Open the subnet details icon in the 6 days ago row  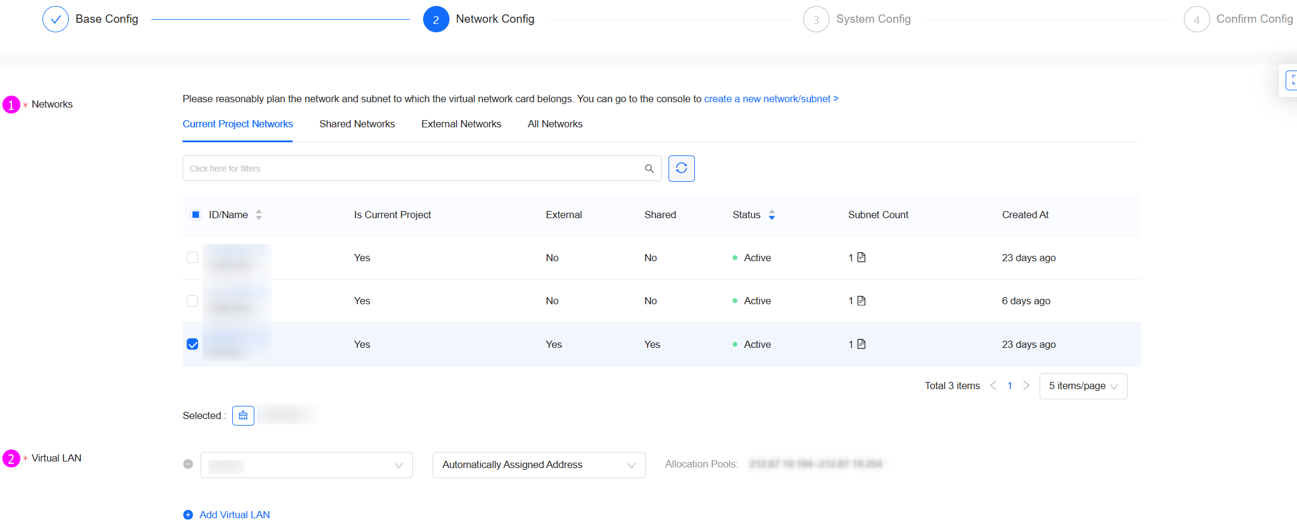[861, 301]
